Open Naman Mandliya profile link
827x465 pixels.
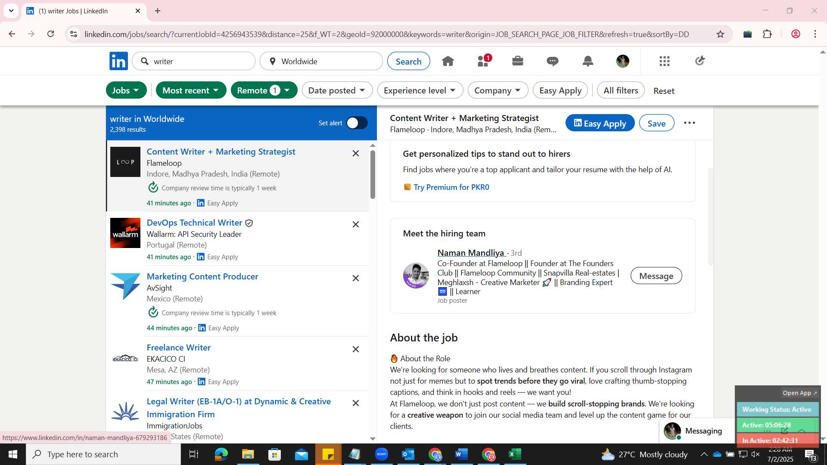coord(471,253)
